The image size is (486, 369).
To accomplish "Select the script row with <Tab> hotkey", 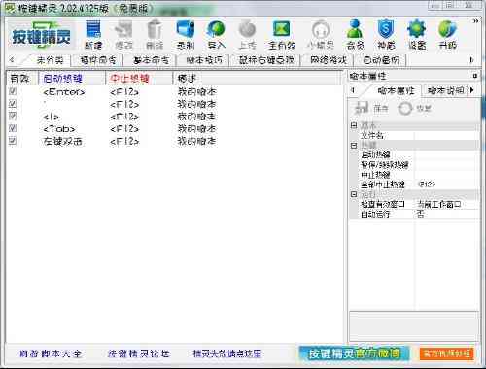I will tap(175, 129).
